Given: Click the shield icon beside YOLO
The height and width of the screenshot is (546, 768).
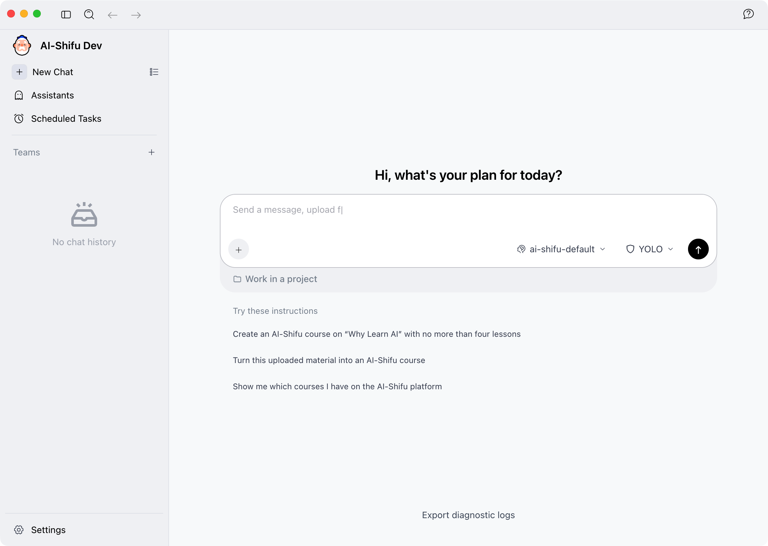Looking at the screenshot, I should point(630,249).
